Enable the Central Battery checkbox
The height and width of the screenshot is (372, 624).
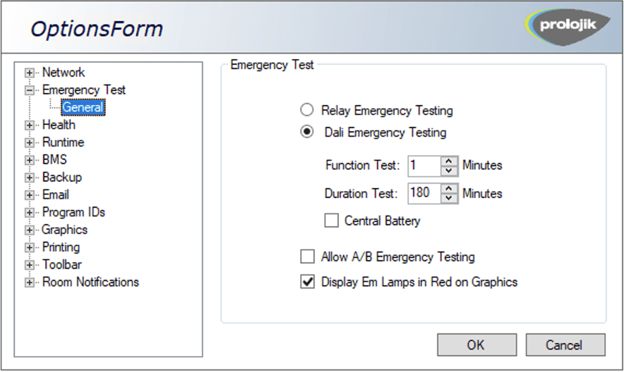pyautogui.click(x=331, y=221)
